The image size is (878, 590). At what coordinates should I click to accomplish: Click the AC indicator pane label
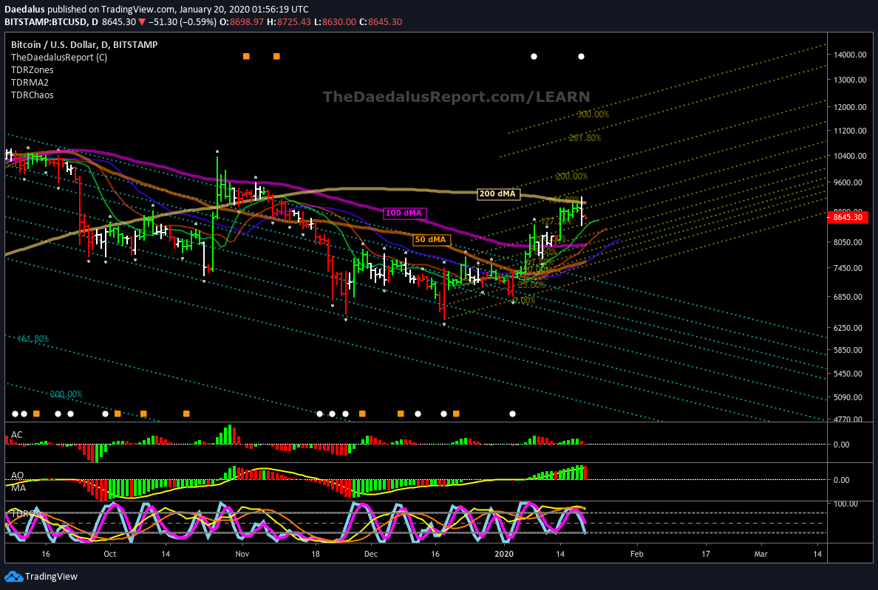(17, 434)
